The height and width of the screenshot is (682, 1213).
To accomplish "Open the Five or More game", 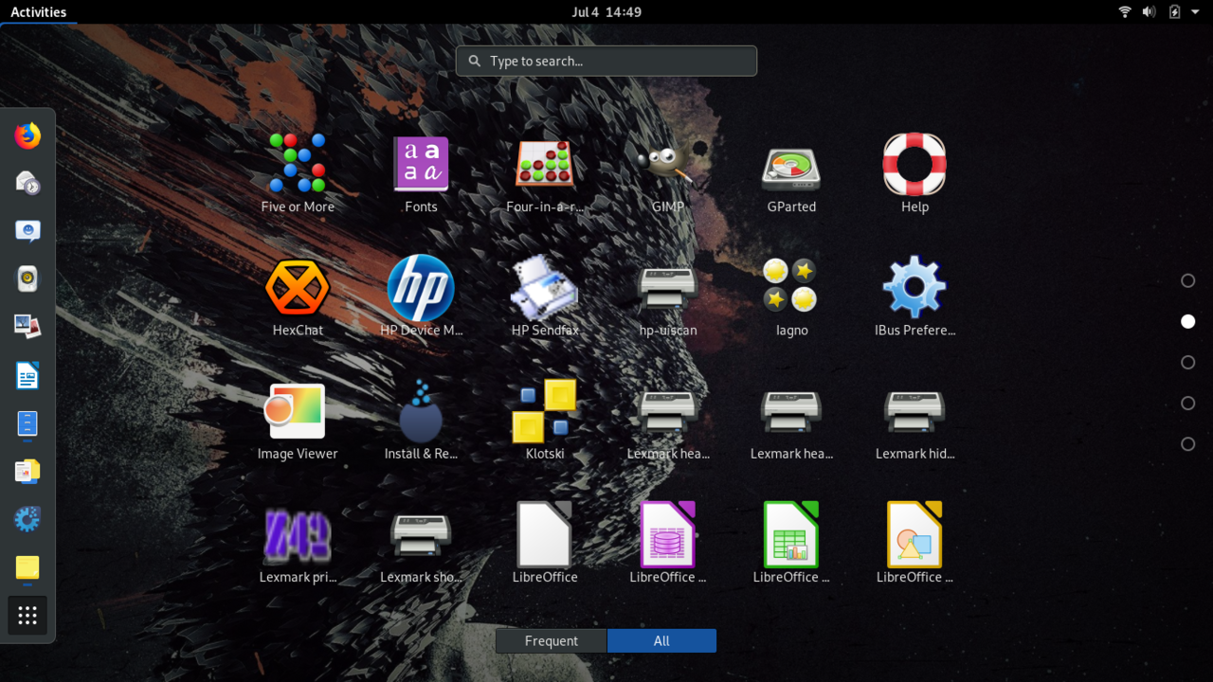I will pos(298,173).
